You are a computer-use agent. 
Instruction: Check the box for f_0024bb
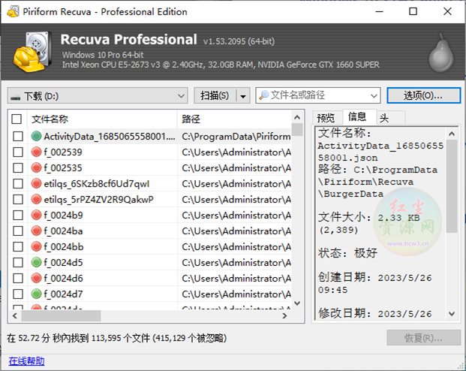(x=18, y=246)
